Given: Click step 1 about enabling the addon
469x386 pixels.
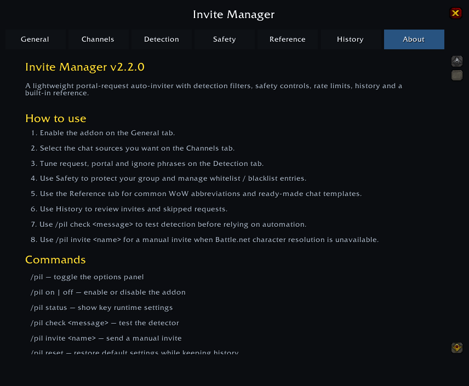Looking at the screenshot, I should point(103,133).
